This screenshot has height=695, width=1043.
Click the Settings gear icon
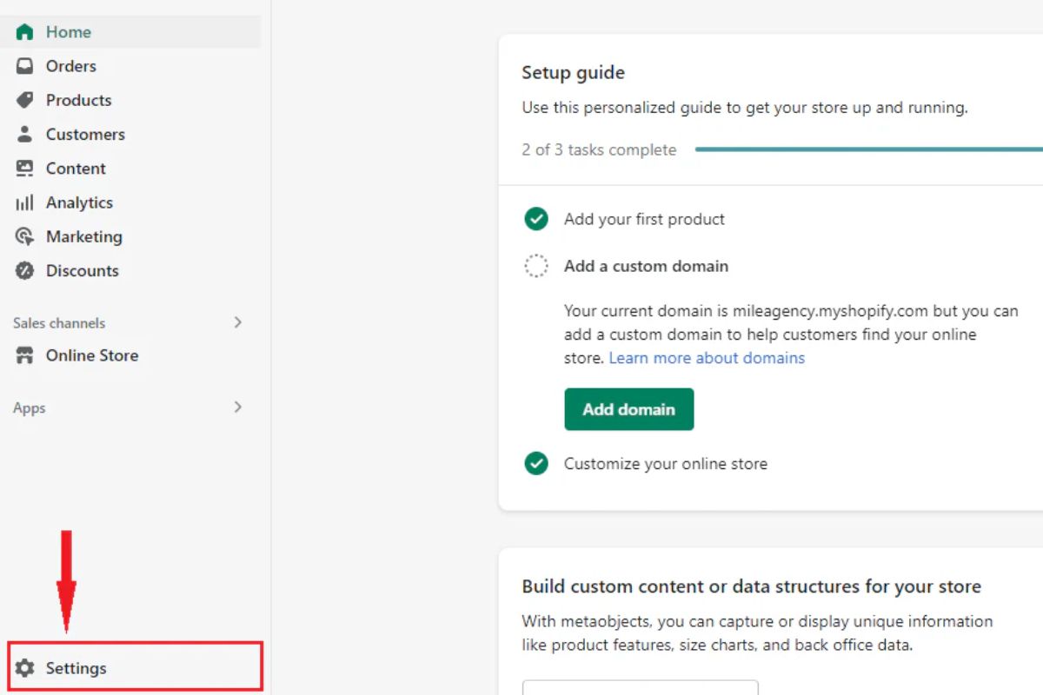point(25,668)
